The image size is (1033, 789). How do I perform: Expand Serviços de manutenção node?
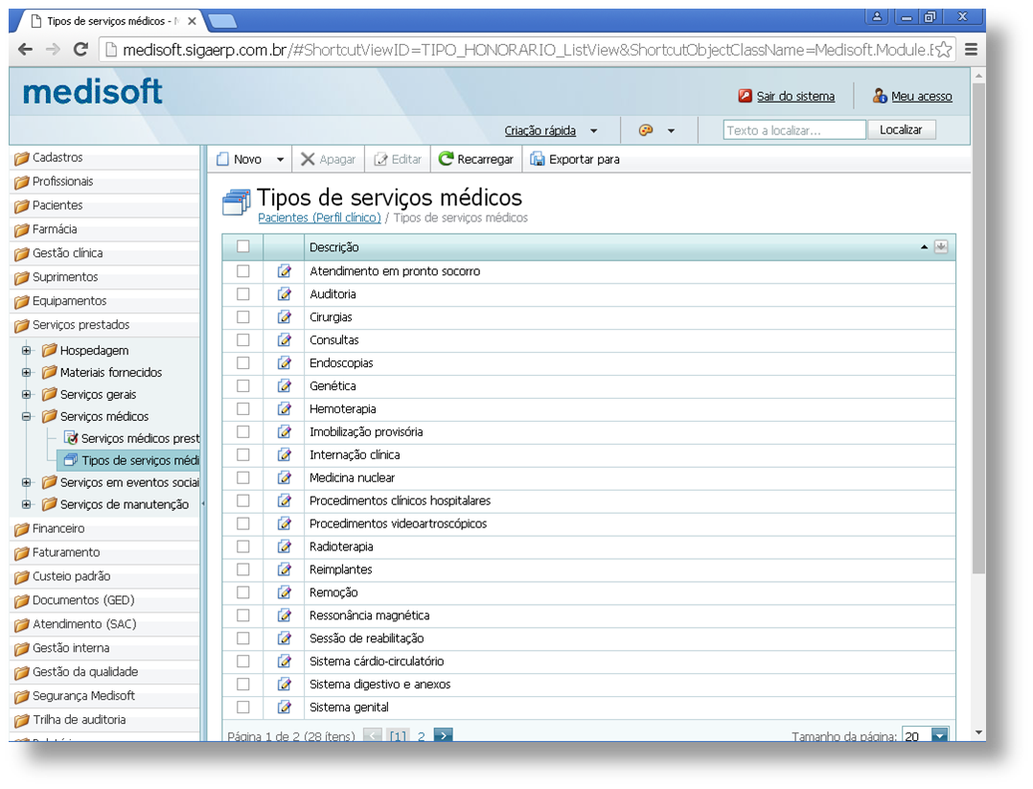point(27,505)
